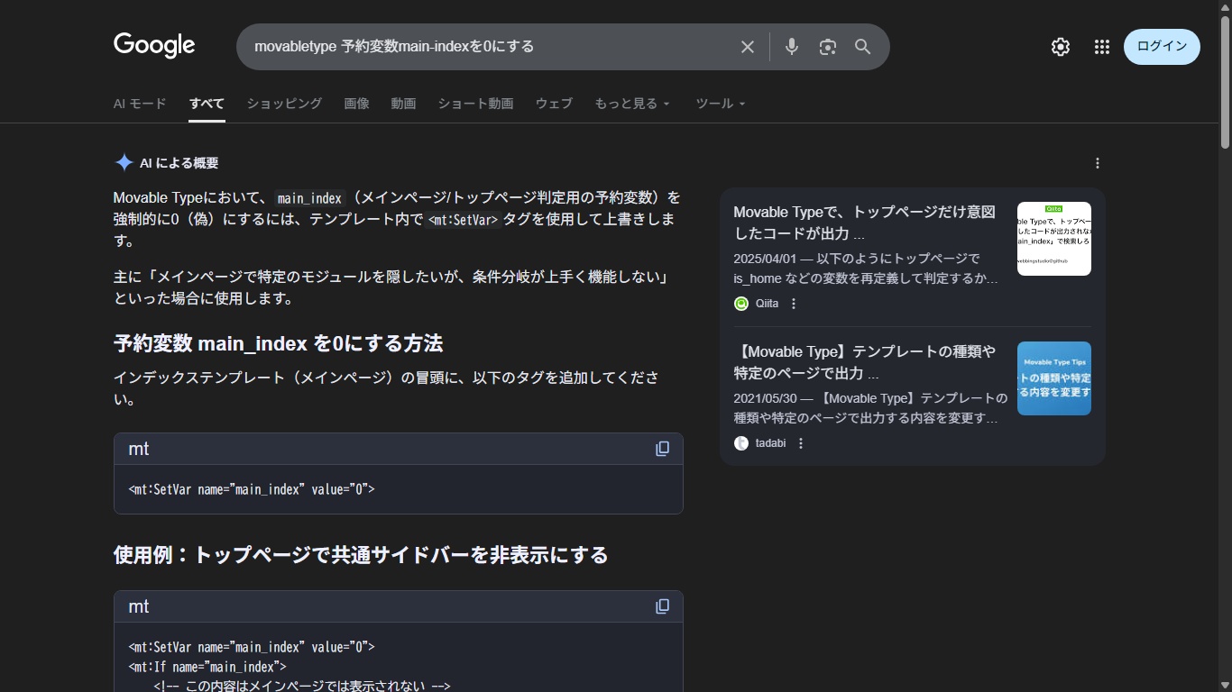The image size is (1232, 692).
Task: Copy the first mt code snippet
Action: pos(662,449)
